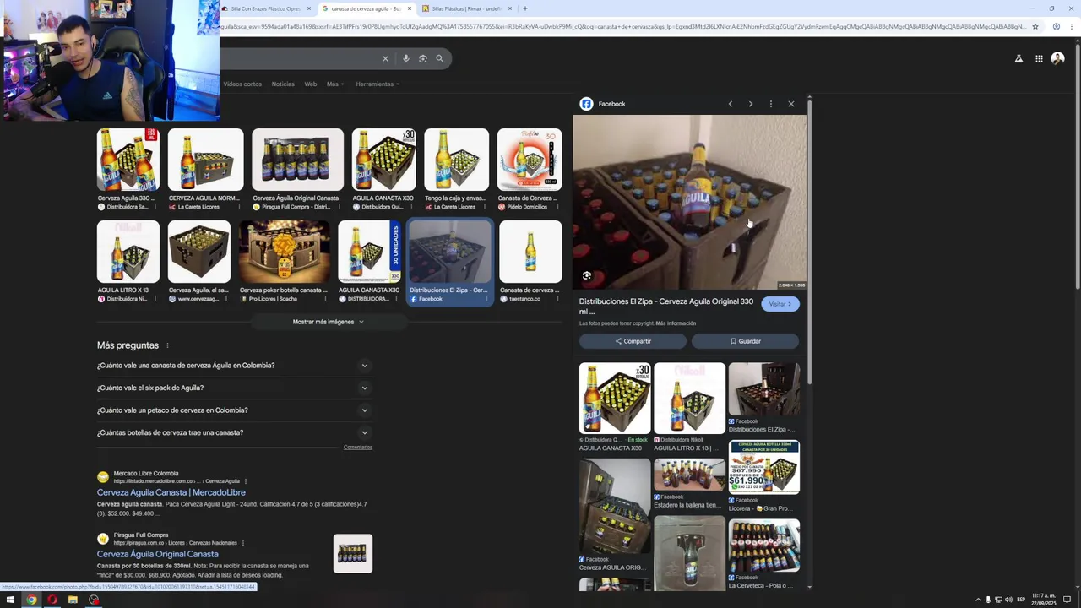
Task: Open a new browser tab
Action: point(524,8)
